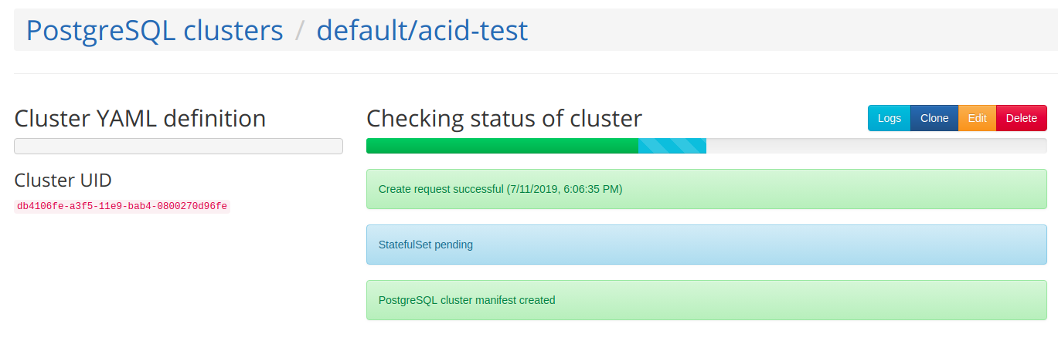This screenshot has height=341, width=1058.
Task: Click the PostgreSQL cluster manifest created alert
Action: (706, 300)
